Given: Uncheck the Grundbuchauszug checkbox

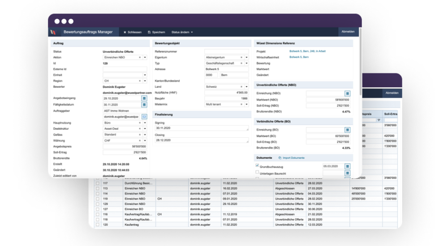Looking at the screenshot, I should coord(257,166).
